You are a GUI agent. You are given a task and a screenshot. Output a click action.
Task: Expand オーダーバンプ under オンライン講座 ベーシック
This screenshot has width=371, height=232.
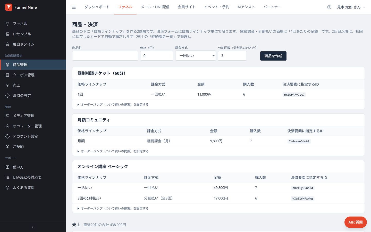(x=113, y=209)
